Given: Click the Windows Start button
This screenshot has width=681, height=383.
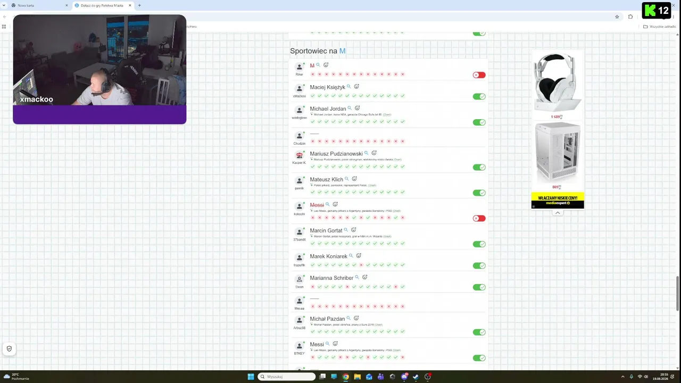Looking at the screenshot, I should coord(251,377).
